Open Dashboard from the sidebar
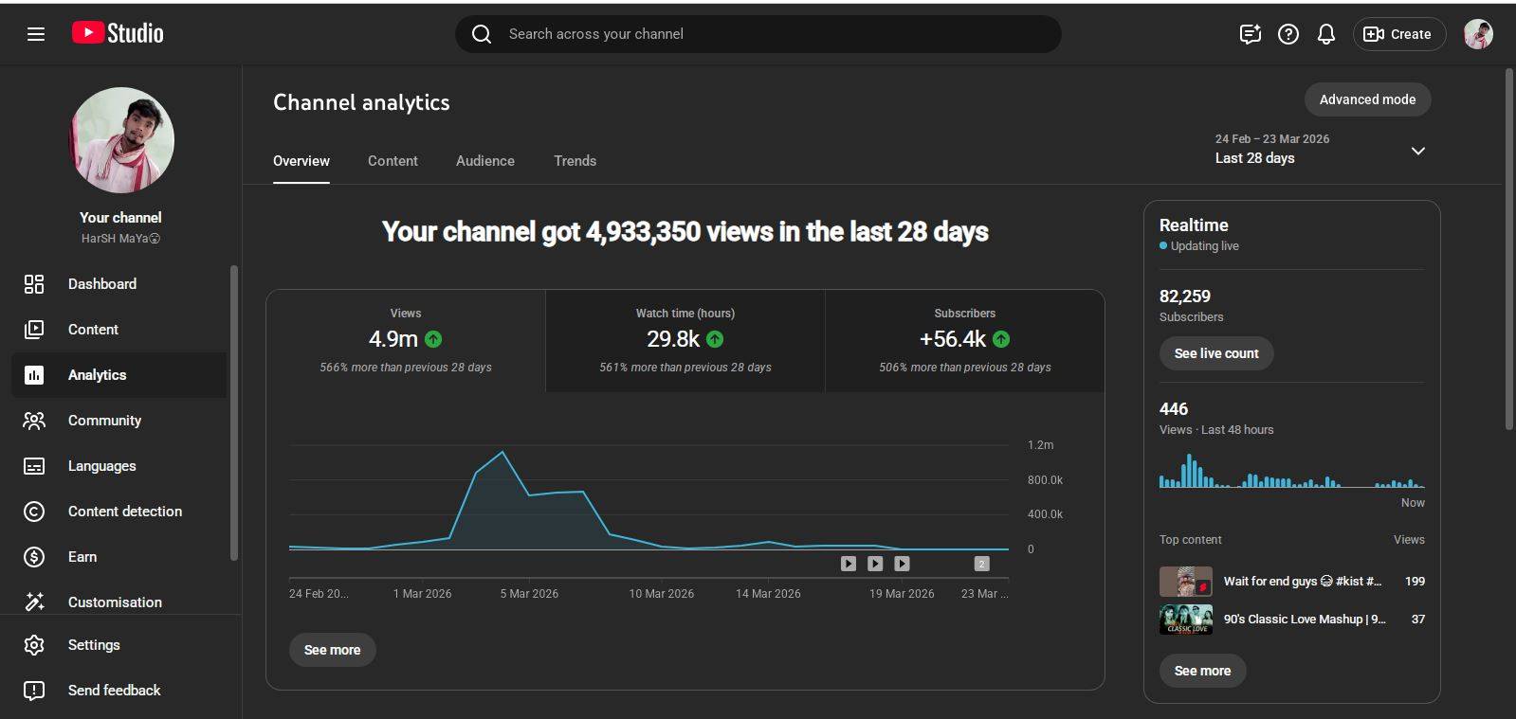This screenshot has height=719, width=1516. pyautogui.click(x=102, y=284)
